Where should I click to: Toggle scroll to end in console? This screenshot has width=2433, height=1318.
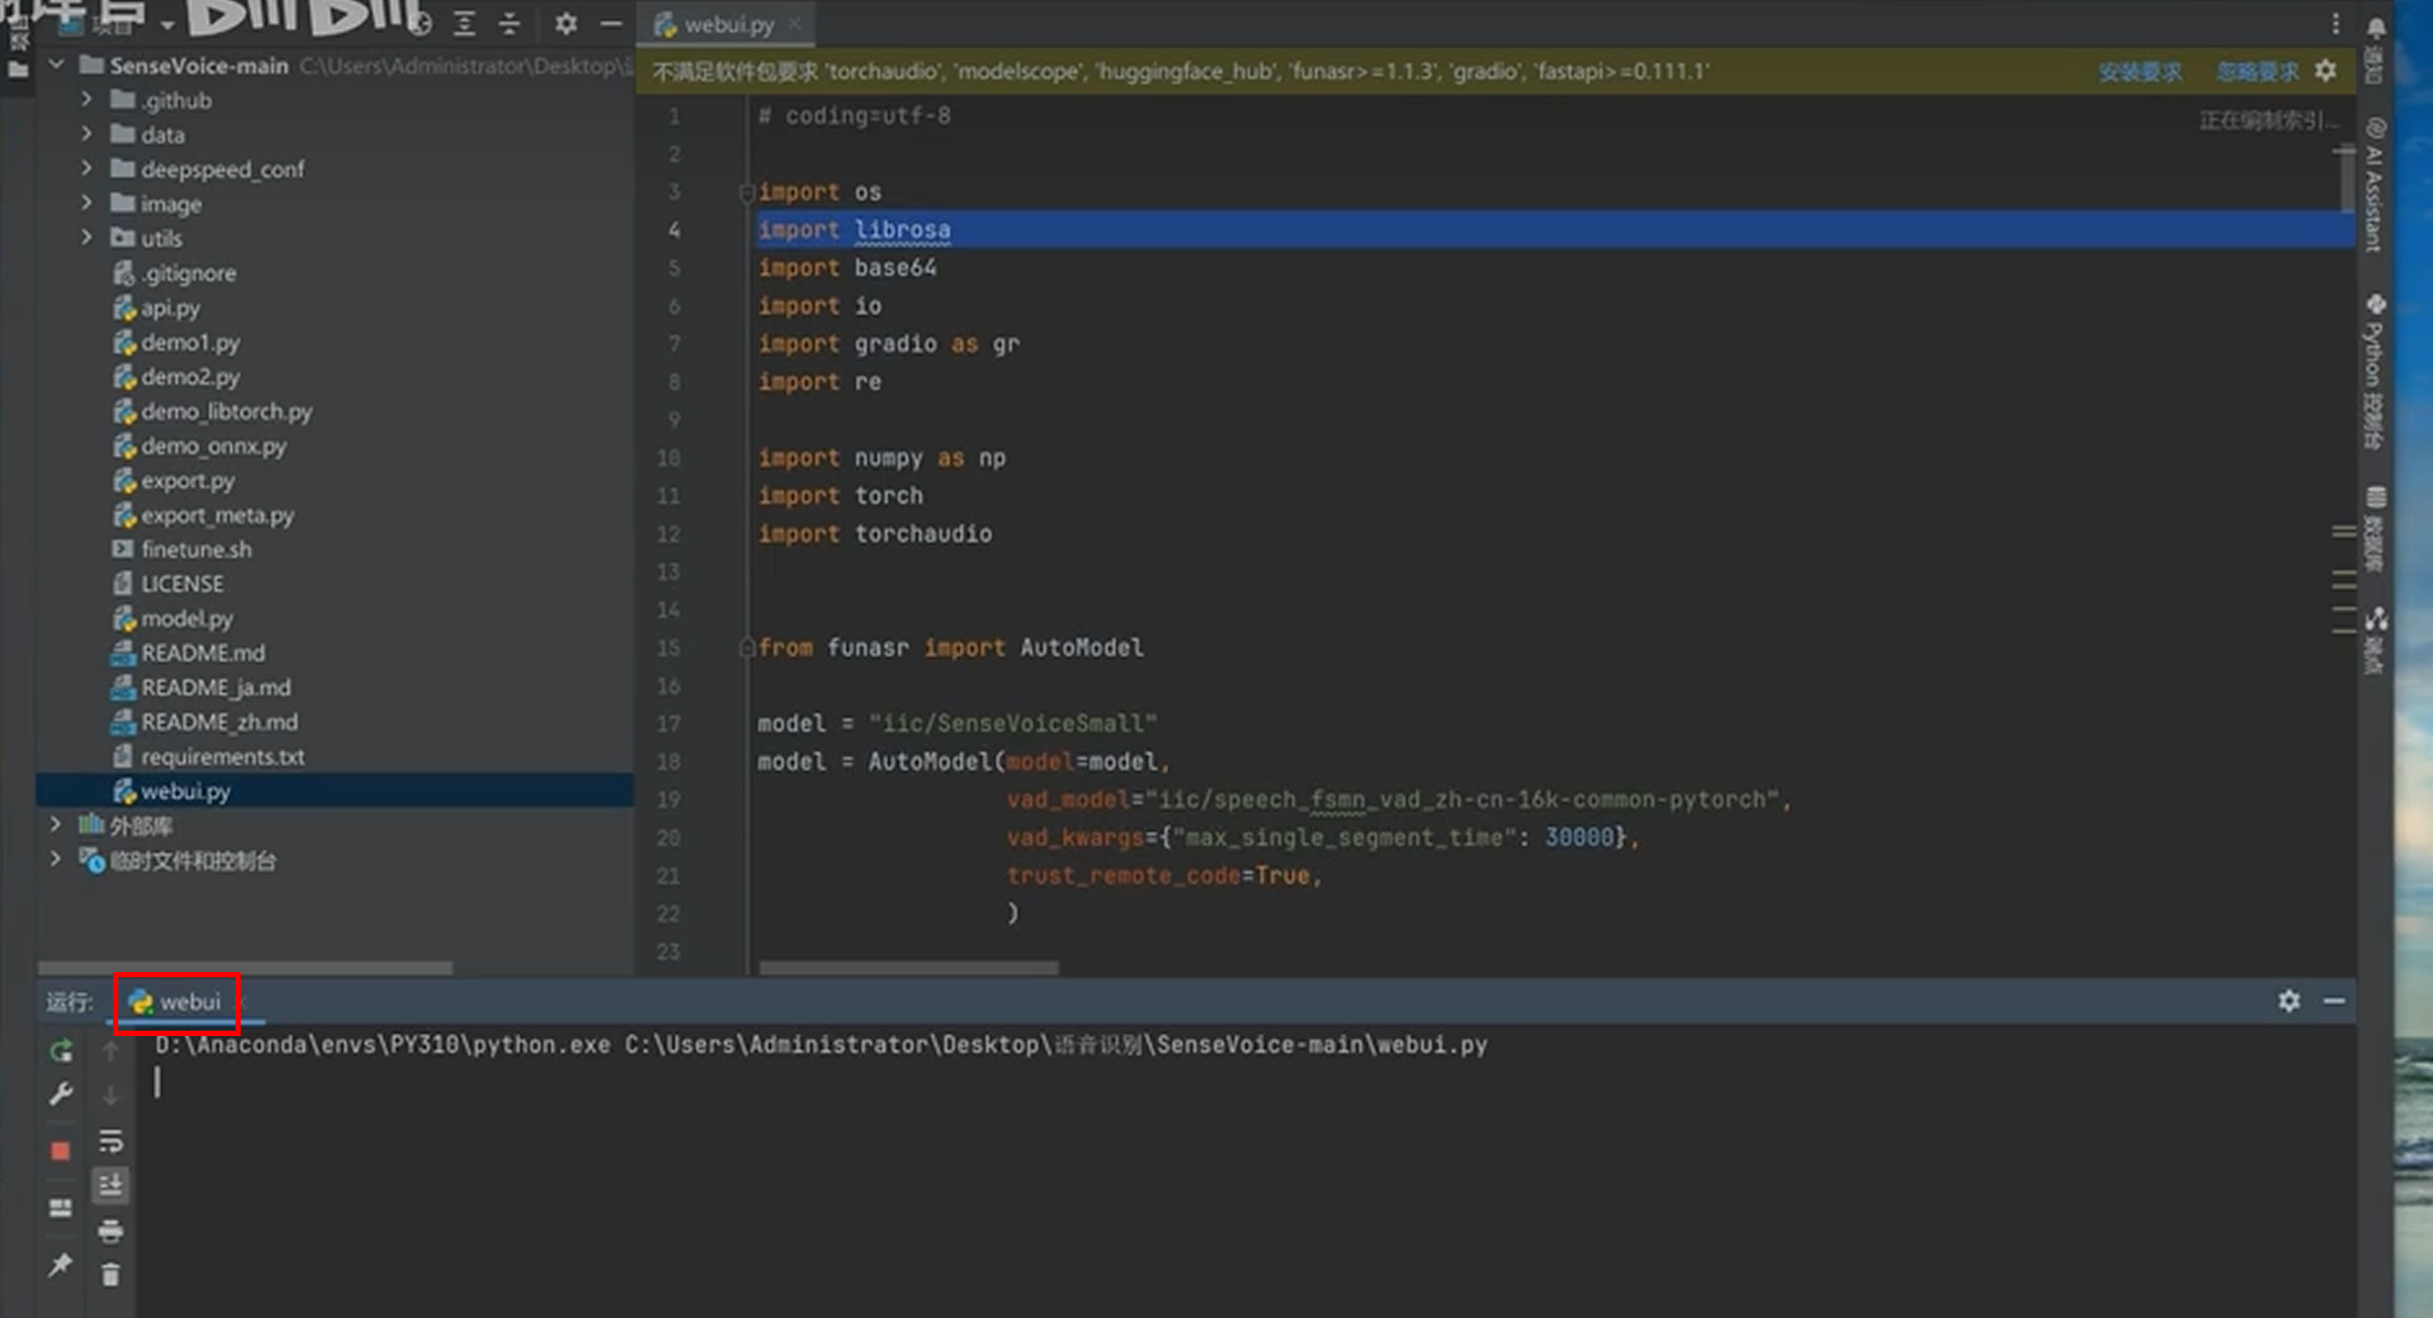(x=110, y=1185)
